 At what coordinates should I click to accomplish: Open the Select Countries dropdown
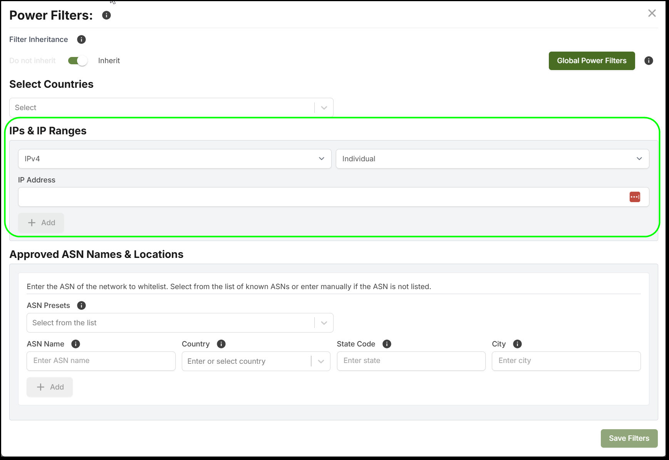[171, 108]
